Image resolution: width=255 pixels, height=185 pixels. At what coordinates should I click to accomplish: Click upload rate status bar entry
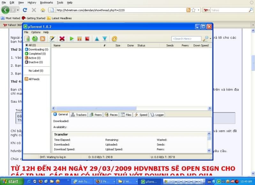(163, 157)
